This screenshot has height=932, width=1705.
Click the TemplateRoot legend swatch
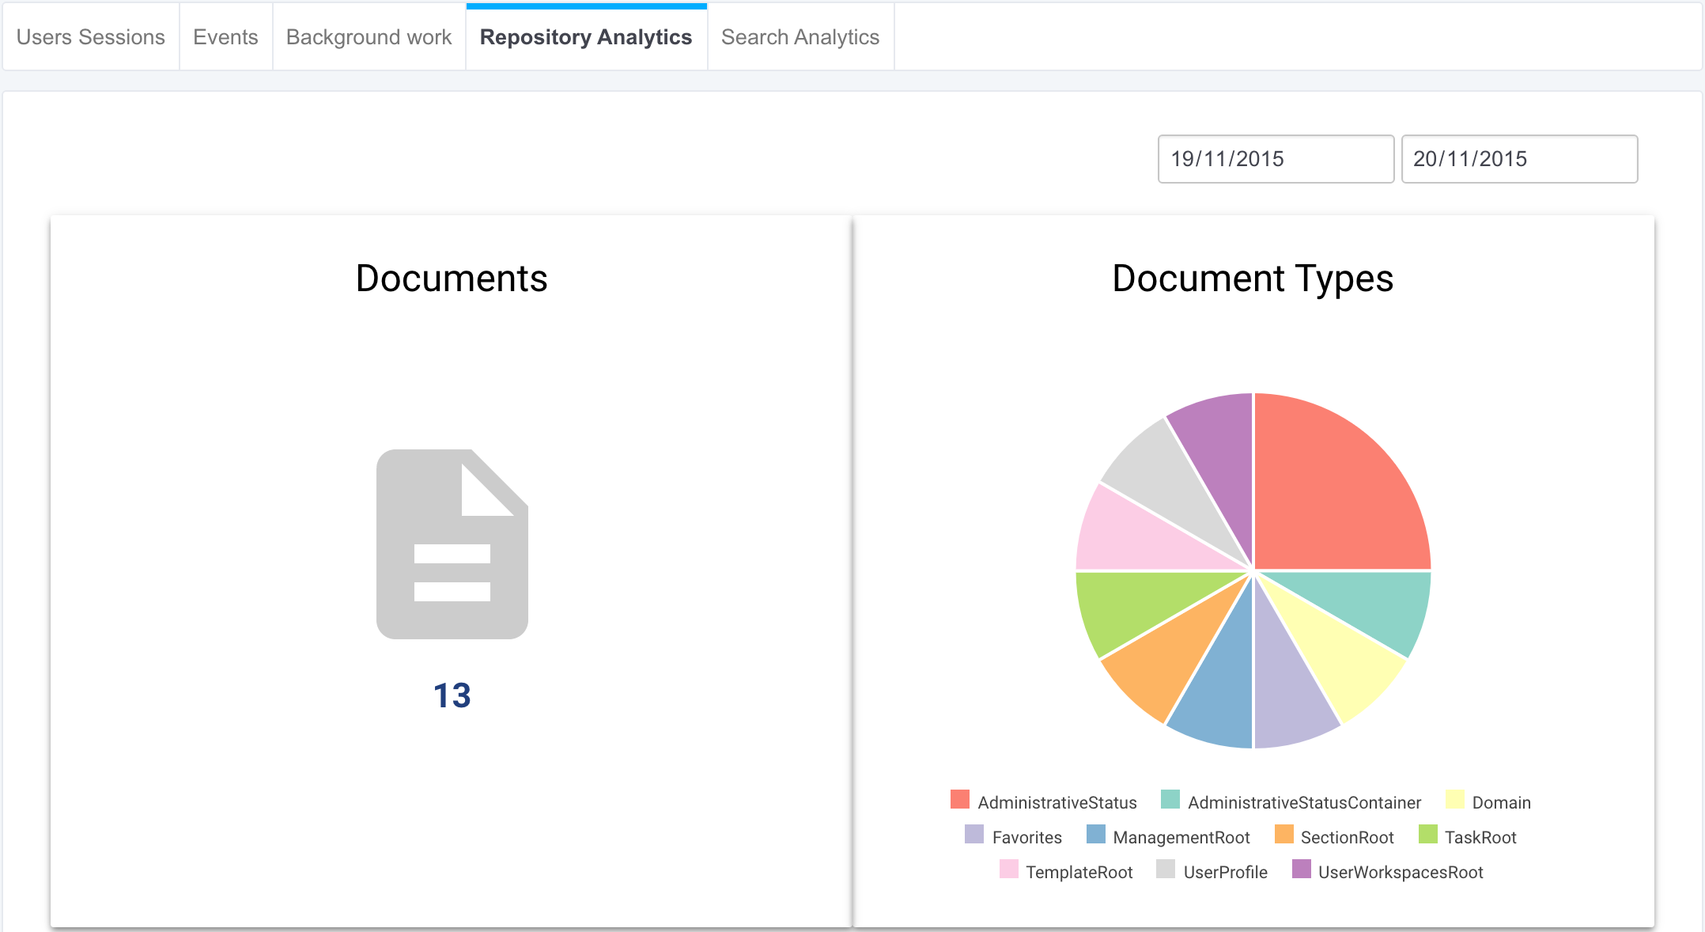tap(1009, 869)
